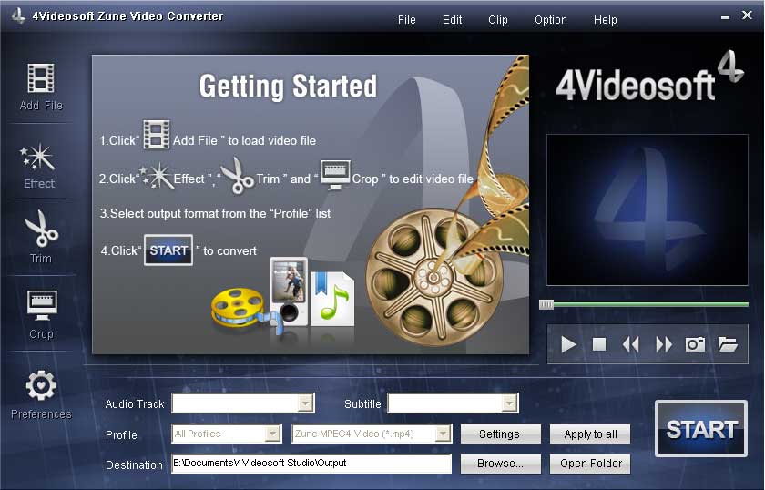Expand the Audio Track dropdown

[306, 403]
